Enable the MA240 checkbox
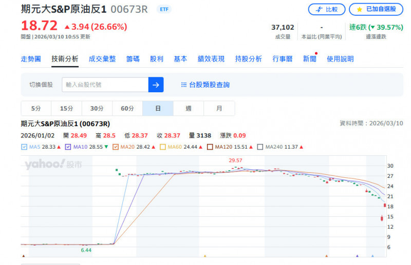The height and width of the screenshot is (265, 411). pyautogui.click(x=260, y=147)
